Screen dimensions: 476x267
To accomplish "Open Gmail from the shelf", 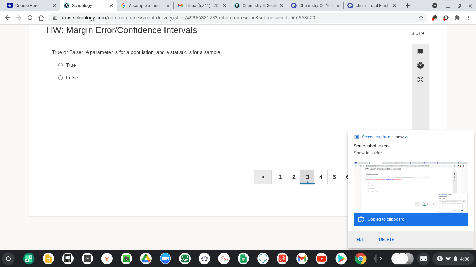I will [302, 259].
